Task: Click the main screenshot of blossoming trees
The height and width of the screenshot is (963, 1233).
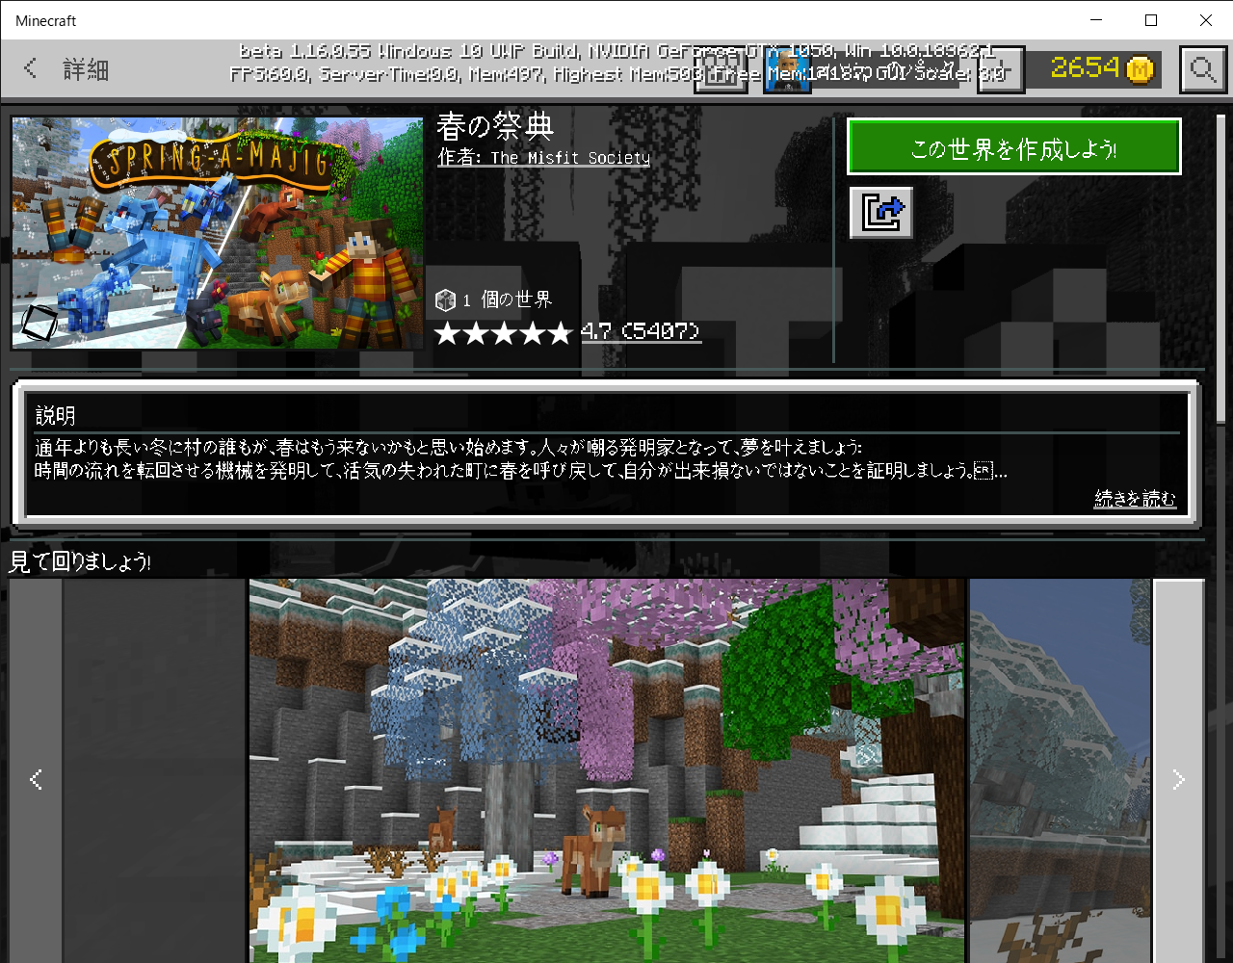Action: pyautogui.click(x=607, y=770)
